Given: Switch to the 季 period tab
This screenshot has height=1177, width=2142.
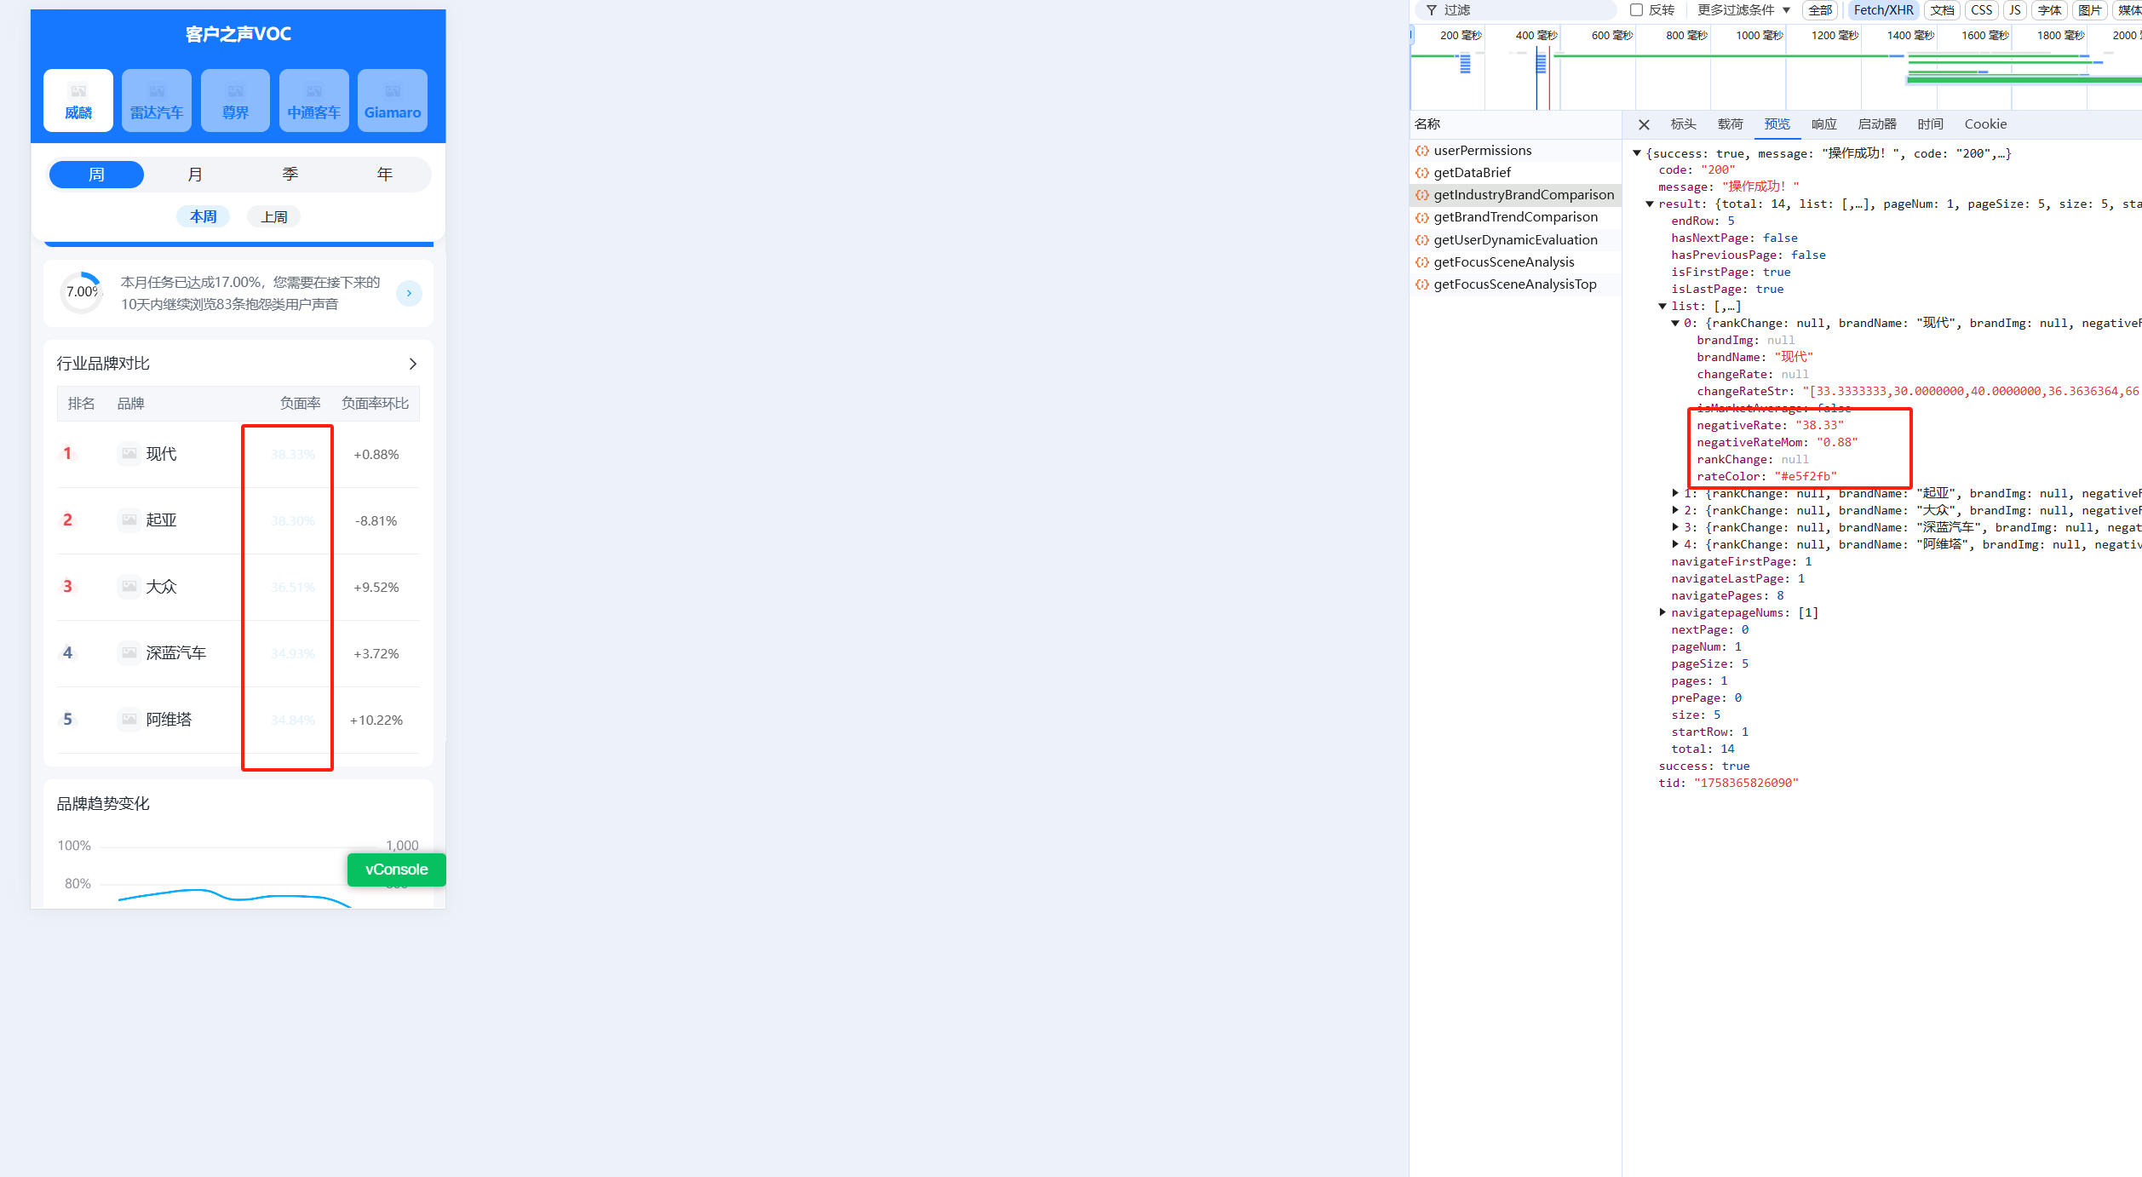Looking at the screenshot, I should pos(290,175).
